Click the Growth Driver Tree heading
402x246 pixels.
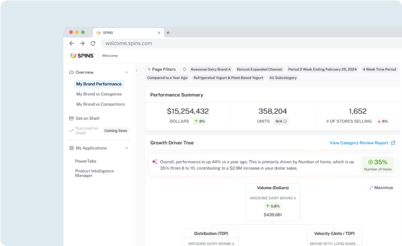tap(172, 143)
